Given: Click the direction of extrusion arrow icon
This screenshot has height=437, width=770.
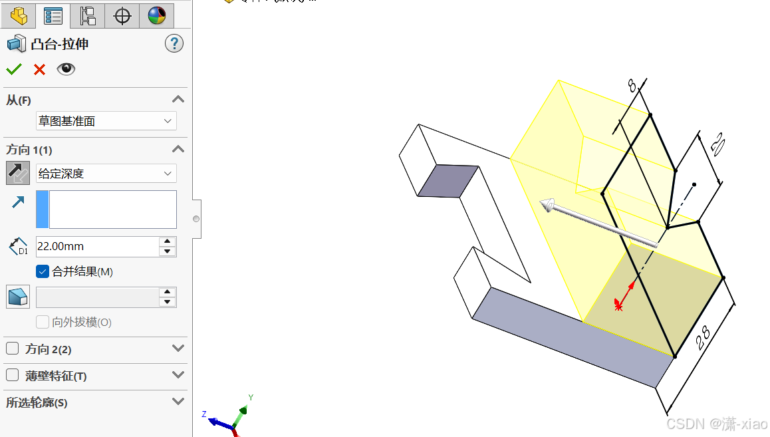Looking at the screenshot, I should (x=18, y=202).
